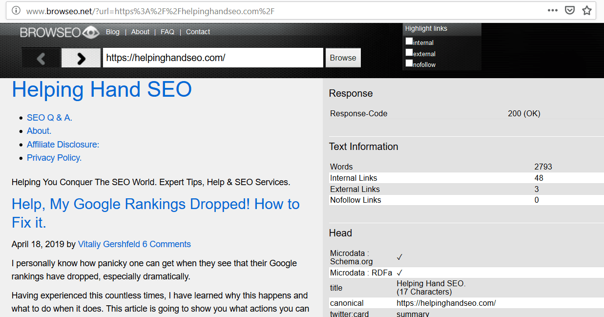This screenshot has height=317, width=604.
Task: Click the Head section heading
Action: coord(340,233)
